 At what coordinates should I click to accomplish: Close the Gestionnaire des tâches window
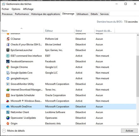135,4
